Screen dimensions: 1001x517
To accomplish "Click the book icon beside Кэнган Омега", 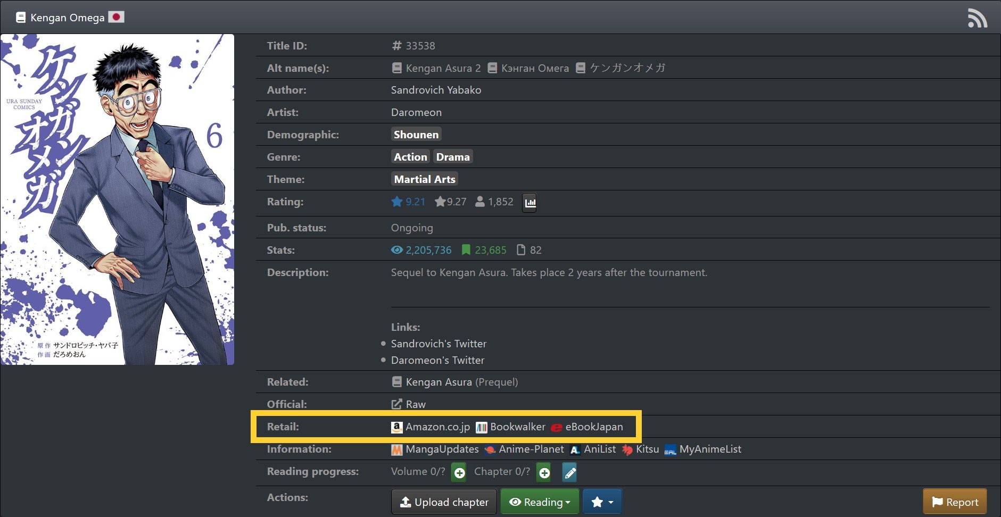I will coord(492,68).
